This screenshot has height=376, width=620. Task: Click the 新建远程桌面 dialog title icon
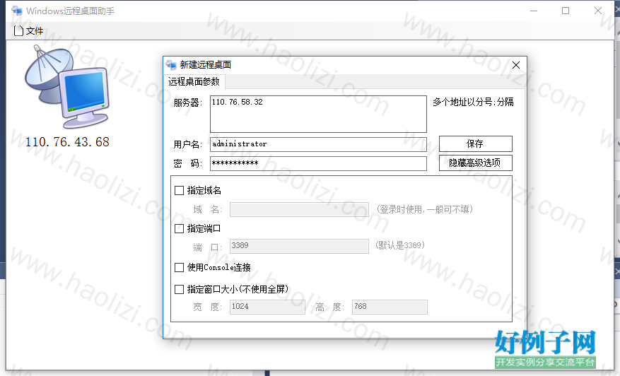click(171, 65)
